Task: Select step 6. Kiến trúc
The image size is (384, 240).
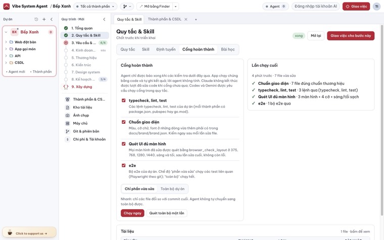Action: 85,65
